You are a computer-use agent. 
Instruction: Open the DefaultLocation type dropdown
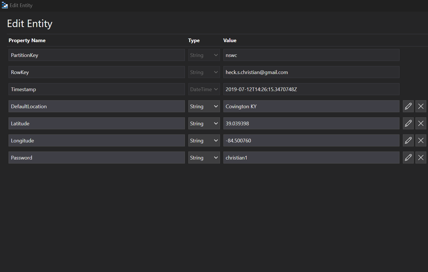click(x=204, y=106)
